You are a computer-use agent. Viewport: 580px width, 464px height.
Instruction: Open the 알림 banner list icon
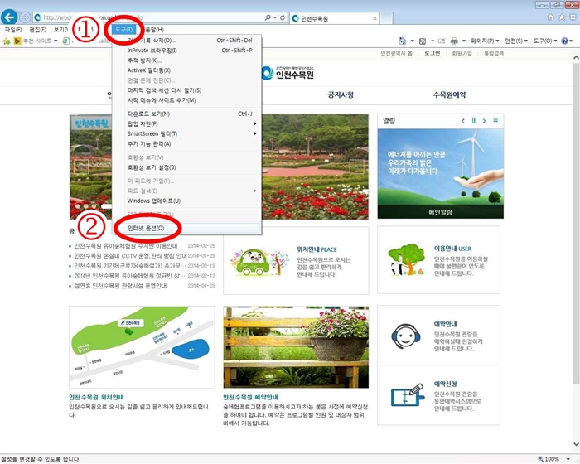(x=495, y=121)
